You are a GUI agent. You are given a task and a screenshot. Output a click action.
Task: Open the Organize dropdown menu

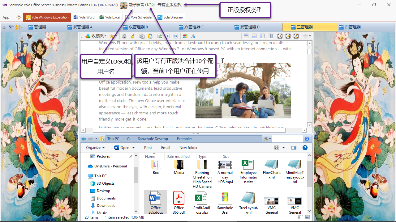(95, 148)
